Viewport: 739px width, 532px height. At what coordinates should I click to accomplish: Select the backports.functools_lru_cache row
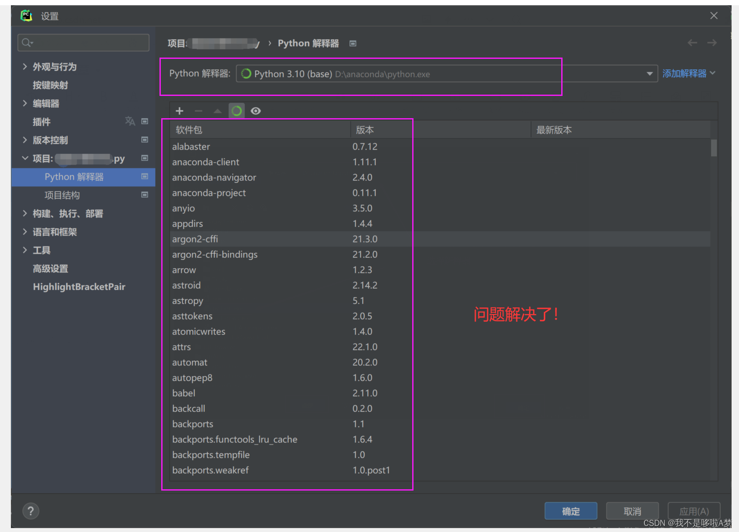click(x=440, y=439)
